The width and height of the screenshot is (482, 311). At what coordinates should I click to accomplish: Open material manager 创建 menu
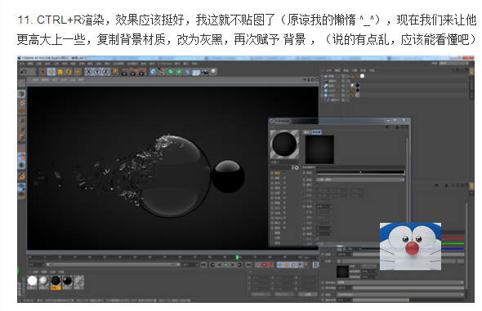[x=35, y=272]
